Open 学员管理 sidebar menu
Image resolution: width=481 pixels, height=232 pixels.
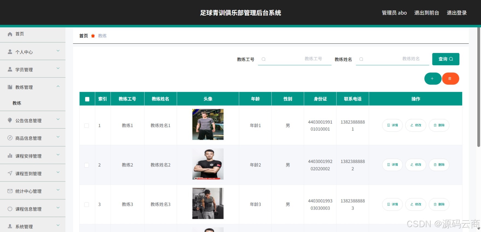coord(33,69)
